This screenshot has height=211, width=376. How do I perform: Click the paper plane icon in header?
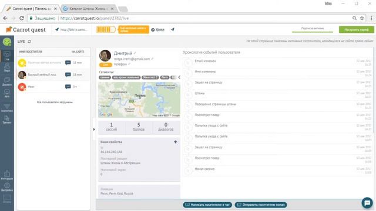[x=172, y=29]
